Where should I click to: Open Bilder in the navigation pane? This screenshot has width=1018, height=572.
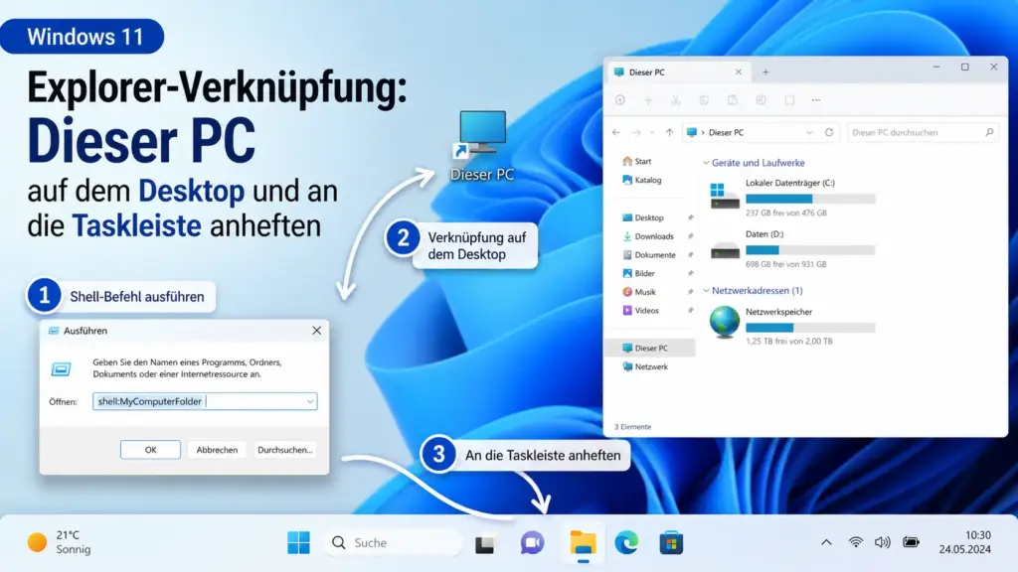[638, 273]
